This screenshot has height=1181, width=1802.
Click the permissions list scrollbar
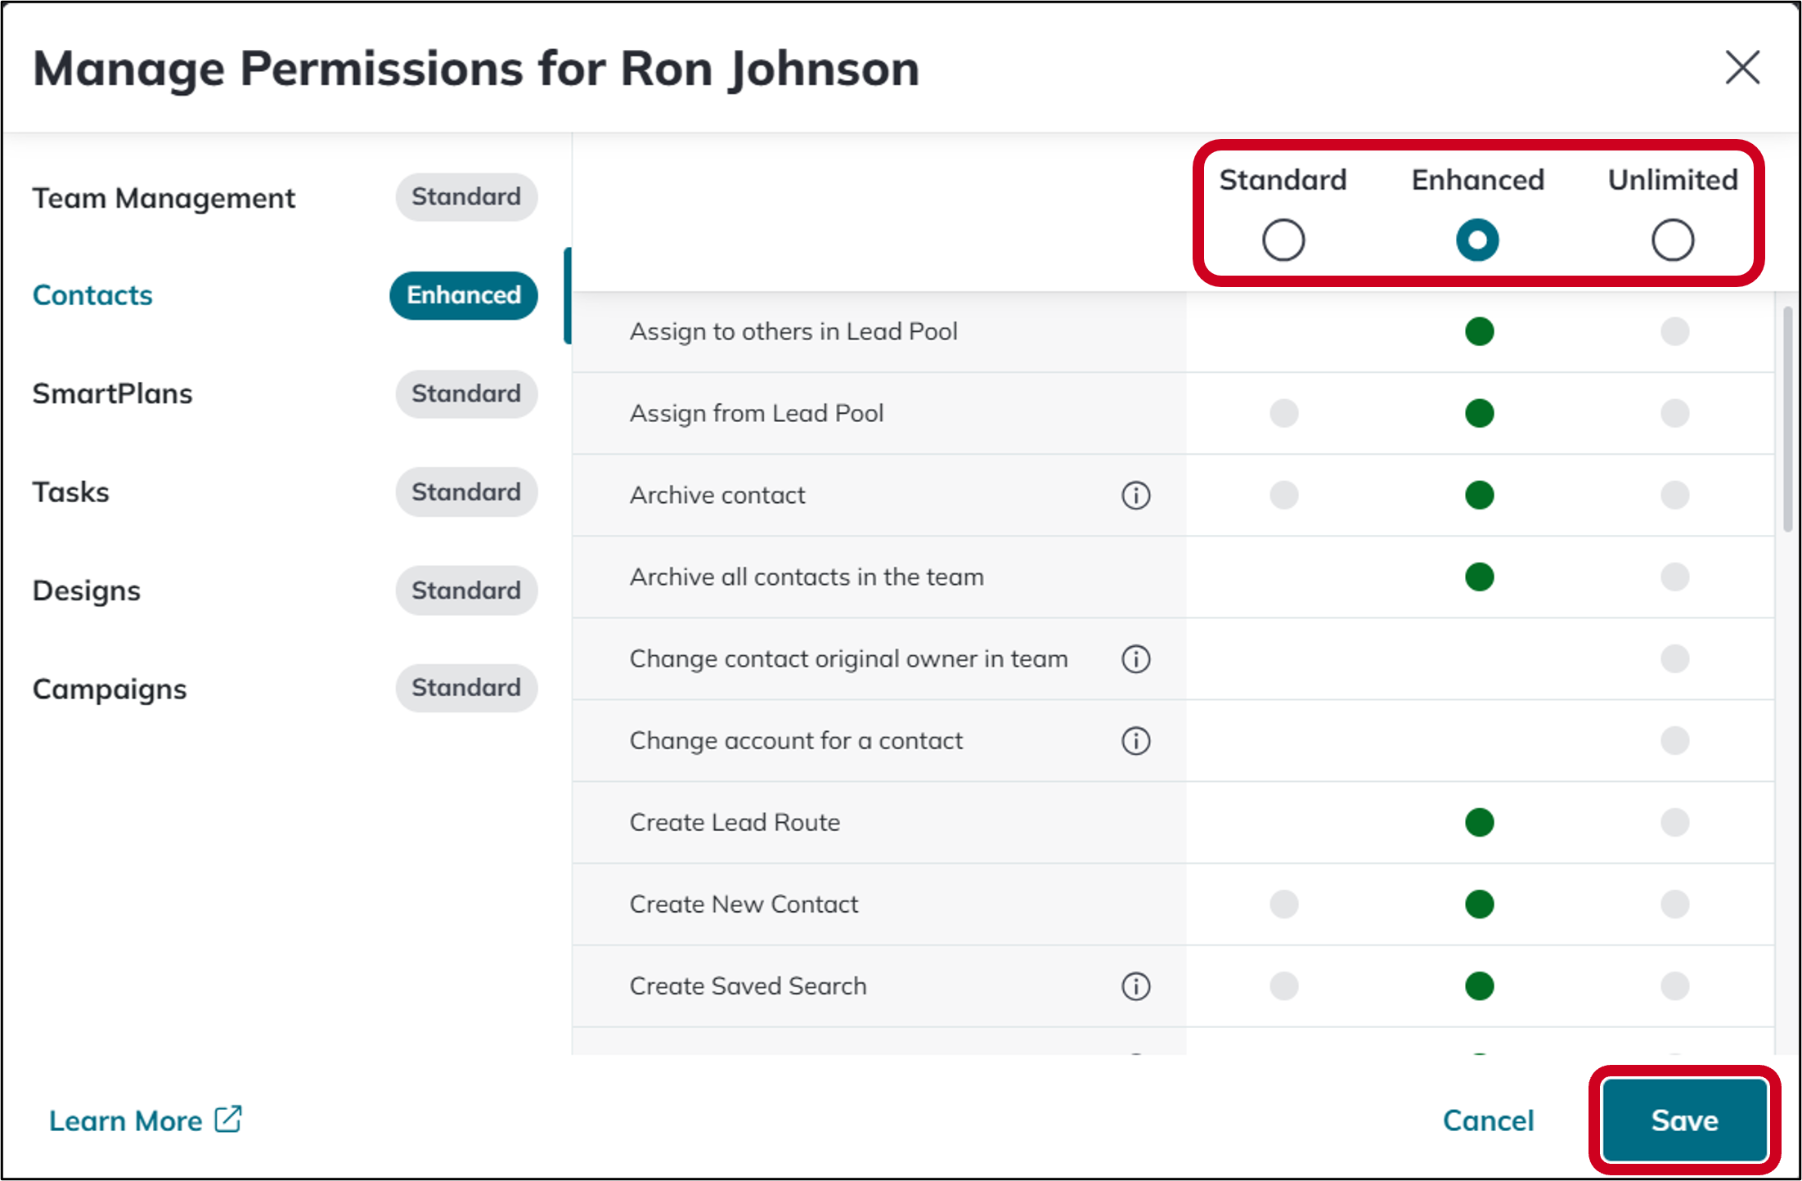[1787, 420]
